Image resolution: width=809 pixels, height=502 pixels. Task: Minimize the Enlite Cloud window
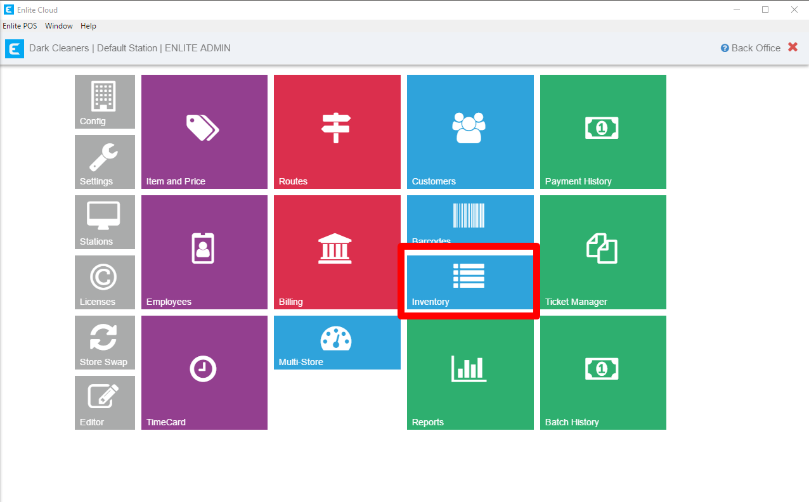click(737, 10)
